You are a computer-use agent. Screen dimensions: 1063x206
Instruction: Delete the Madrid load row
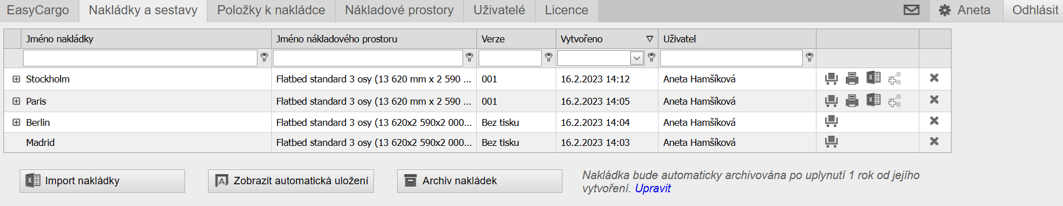[934, 141]
